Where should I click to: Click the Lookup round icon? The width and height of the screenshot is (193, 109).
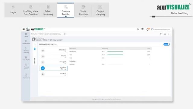43,74
